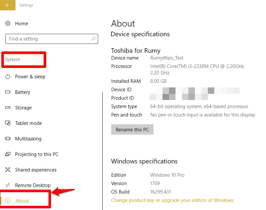Click the Rename this PC button

click(x=132, y=129)
